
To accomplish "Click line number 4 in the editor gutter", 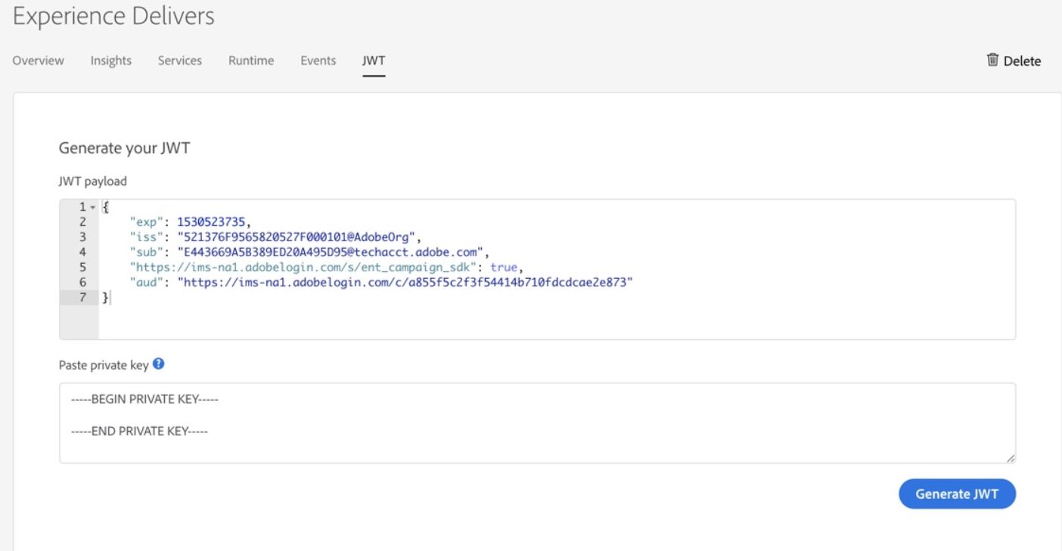I will [84, 252].
